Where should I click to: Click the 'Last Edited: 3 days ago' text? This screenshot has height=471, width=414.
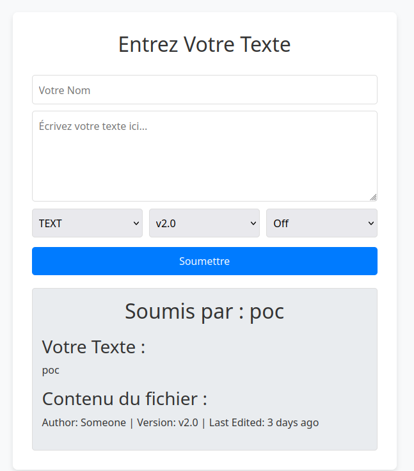click(x=264, y=422)
